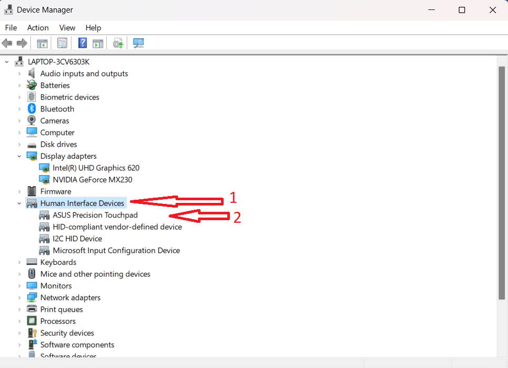508x368 pixels.
Task: Click the Print queues printer icon
Action: click(x=31, y=309)
